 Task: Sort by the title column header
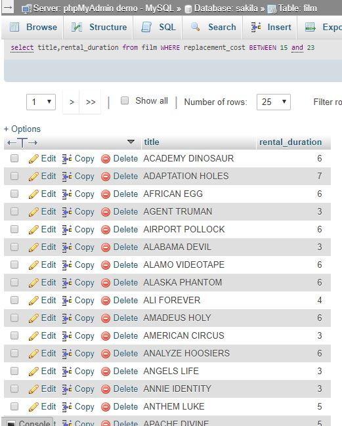152,142
